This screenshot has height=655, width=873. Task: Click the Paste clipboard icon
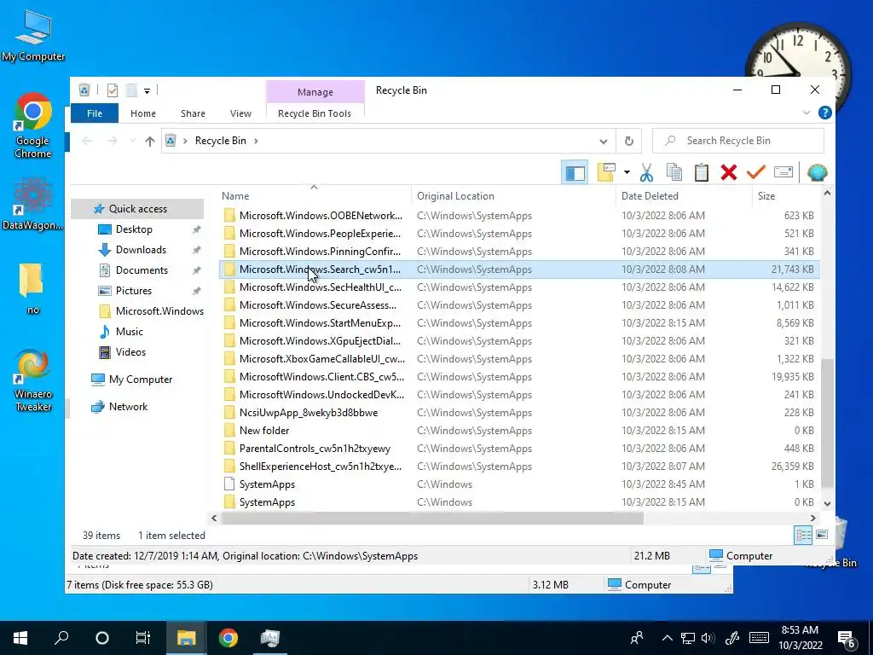[702, 172]
